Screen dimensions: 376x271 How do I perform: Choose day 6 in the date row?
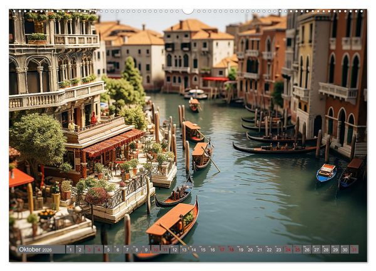[x=118, y=250]
